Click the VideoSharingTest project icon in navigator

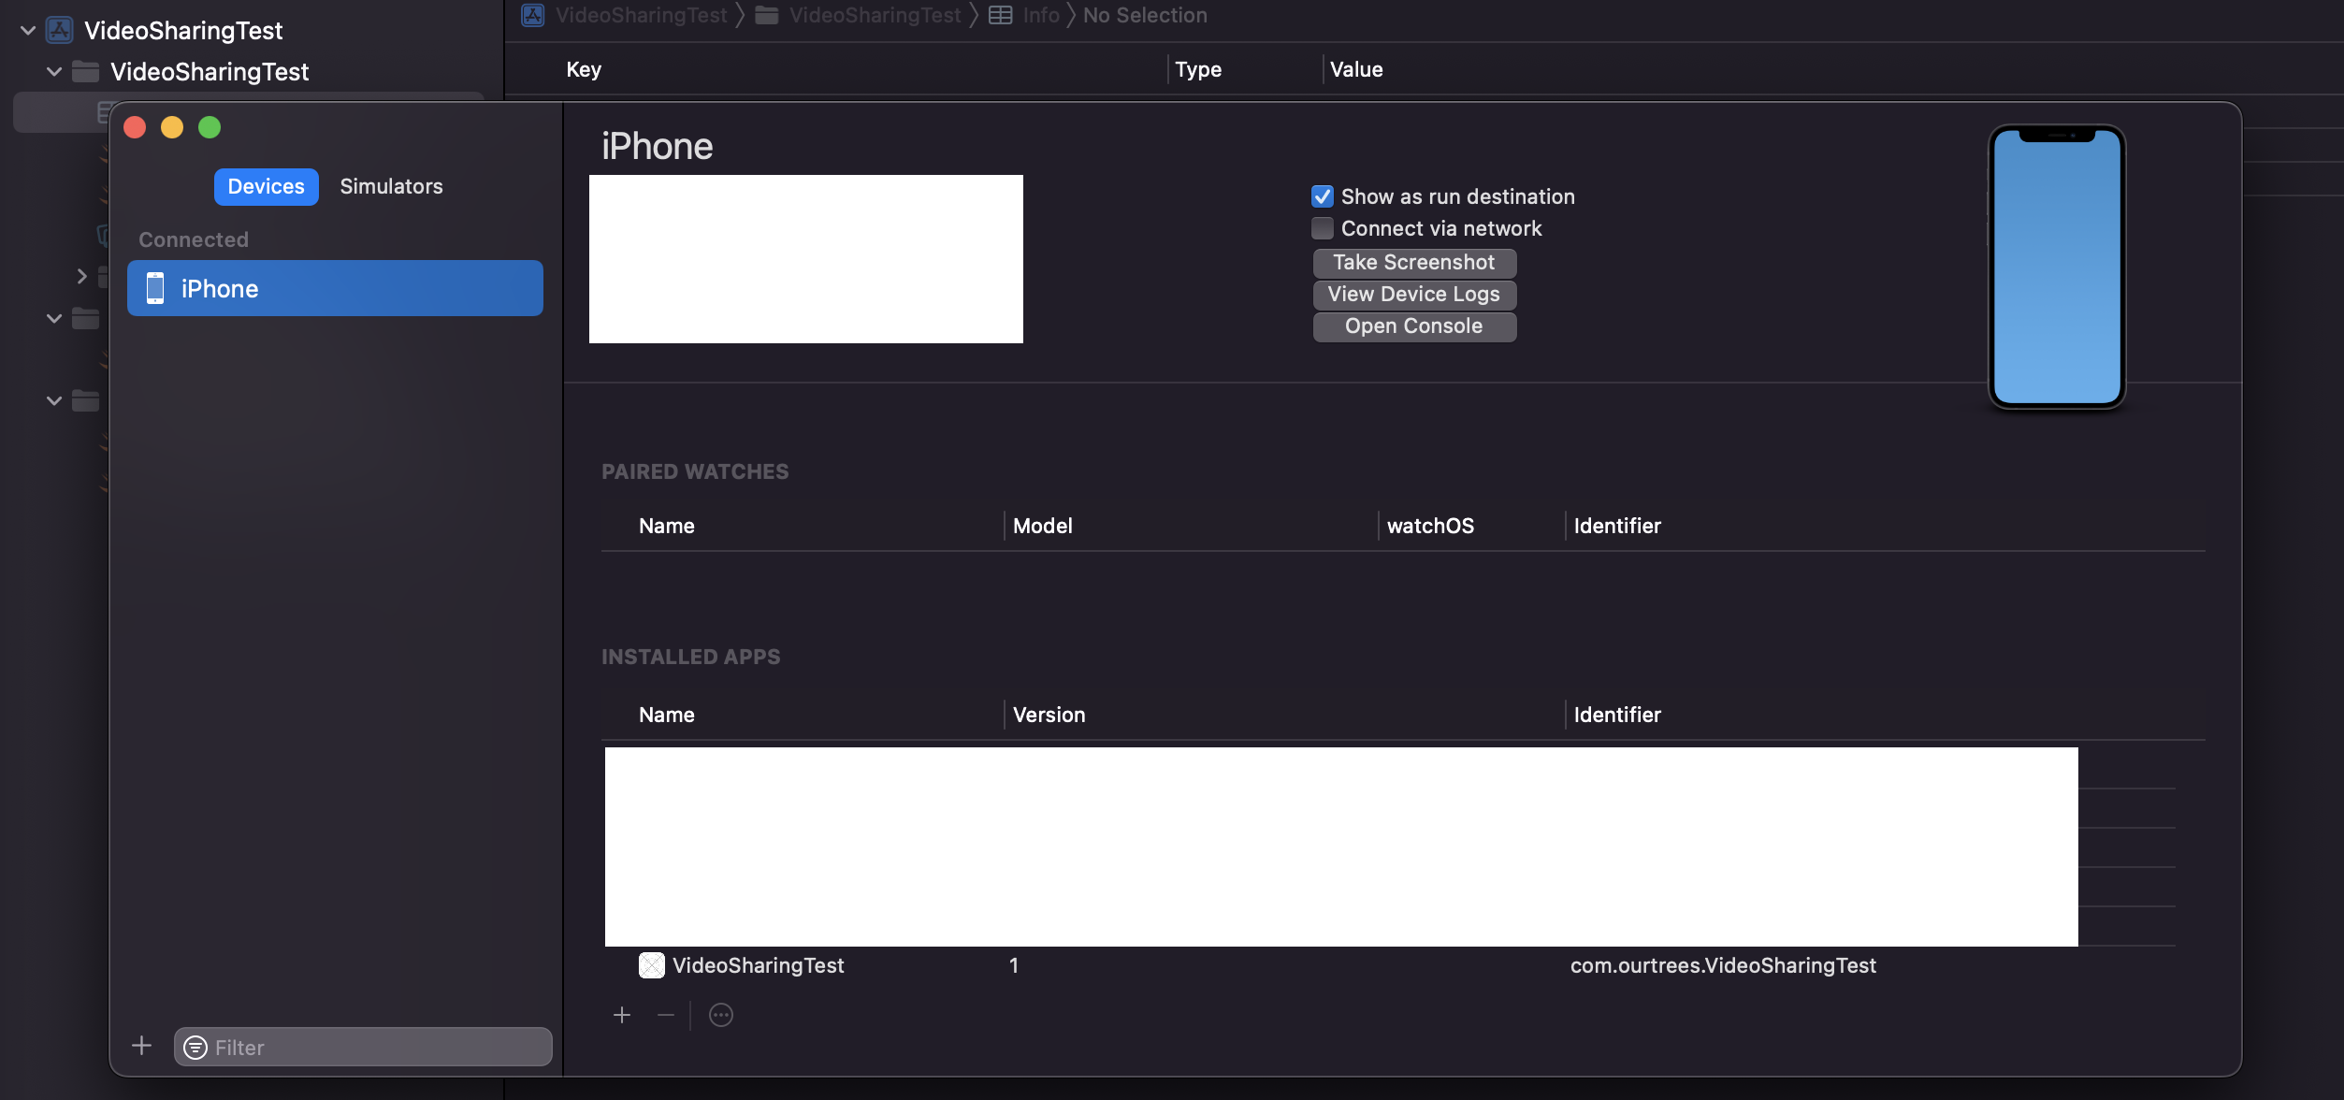(60, 30)
